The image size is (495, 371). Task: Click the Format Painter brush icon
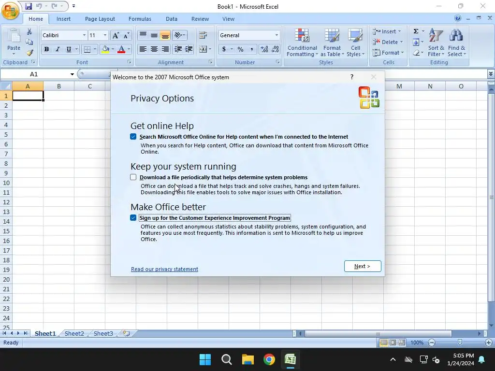[x=30, y=53]
